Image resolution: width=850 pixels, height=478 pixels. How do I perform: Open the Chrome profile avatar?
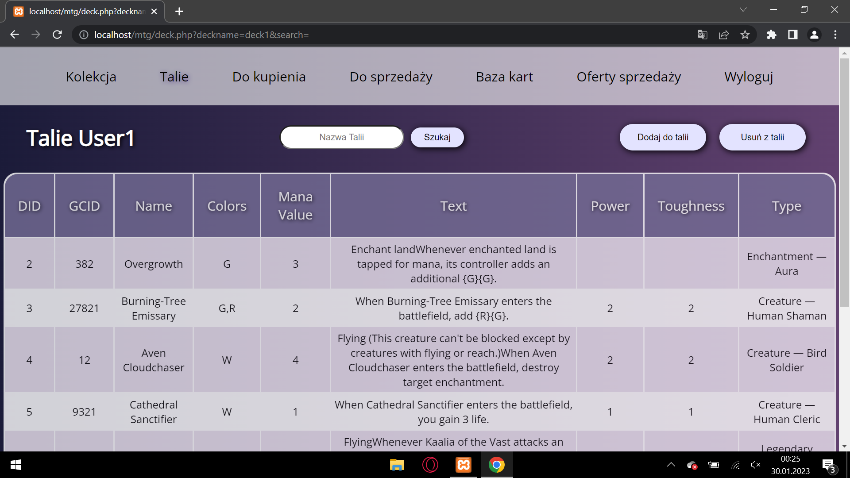(814, 35)
